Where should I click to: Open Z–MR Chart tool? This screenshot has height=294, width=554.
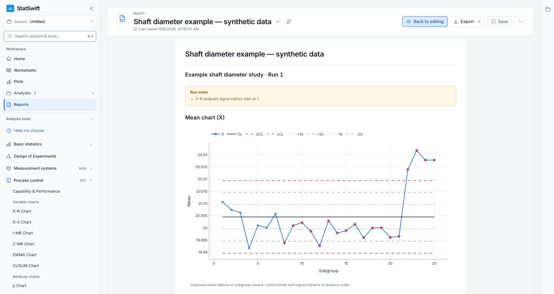click(x=24, y=244)
